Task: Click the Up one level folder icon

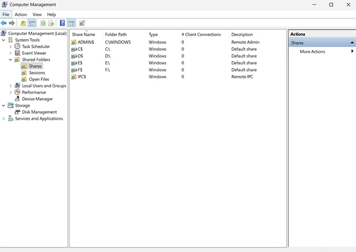Action: 23,23
